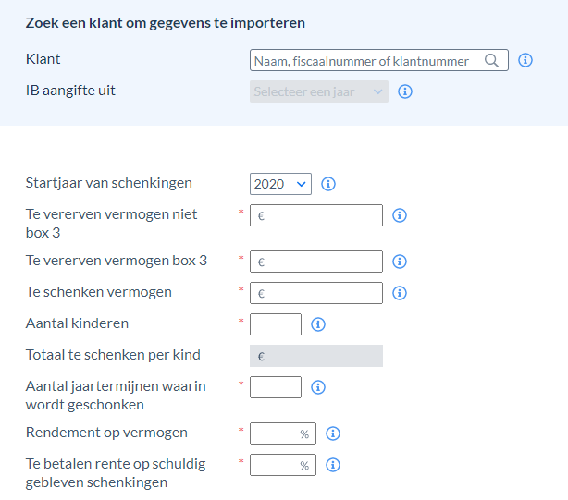Open info icon next to Klant field
The width and height of the screenshot is (568, 500).
click(x=525, y=60)
